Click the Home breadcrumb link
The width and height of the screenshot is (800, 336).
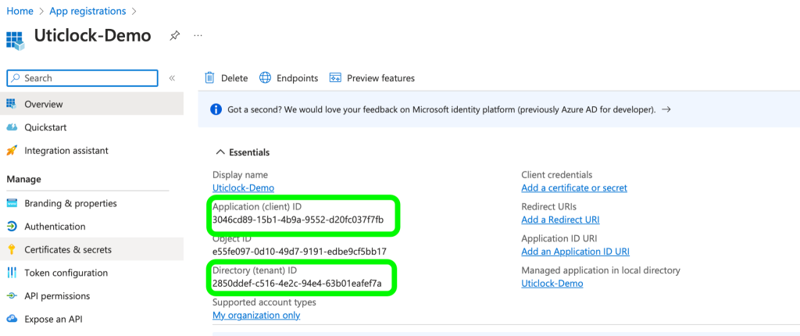[x=20, y=11]
